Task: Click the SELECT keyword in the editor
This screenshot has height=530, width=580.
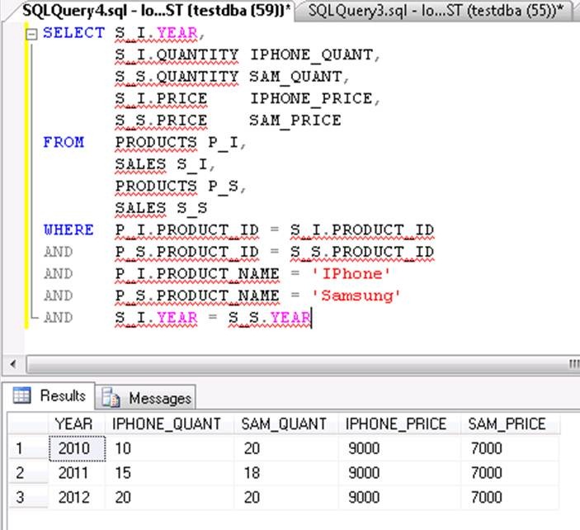Action: click(73, 33)
